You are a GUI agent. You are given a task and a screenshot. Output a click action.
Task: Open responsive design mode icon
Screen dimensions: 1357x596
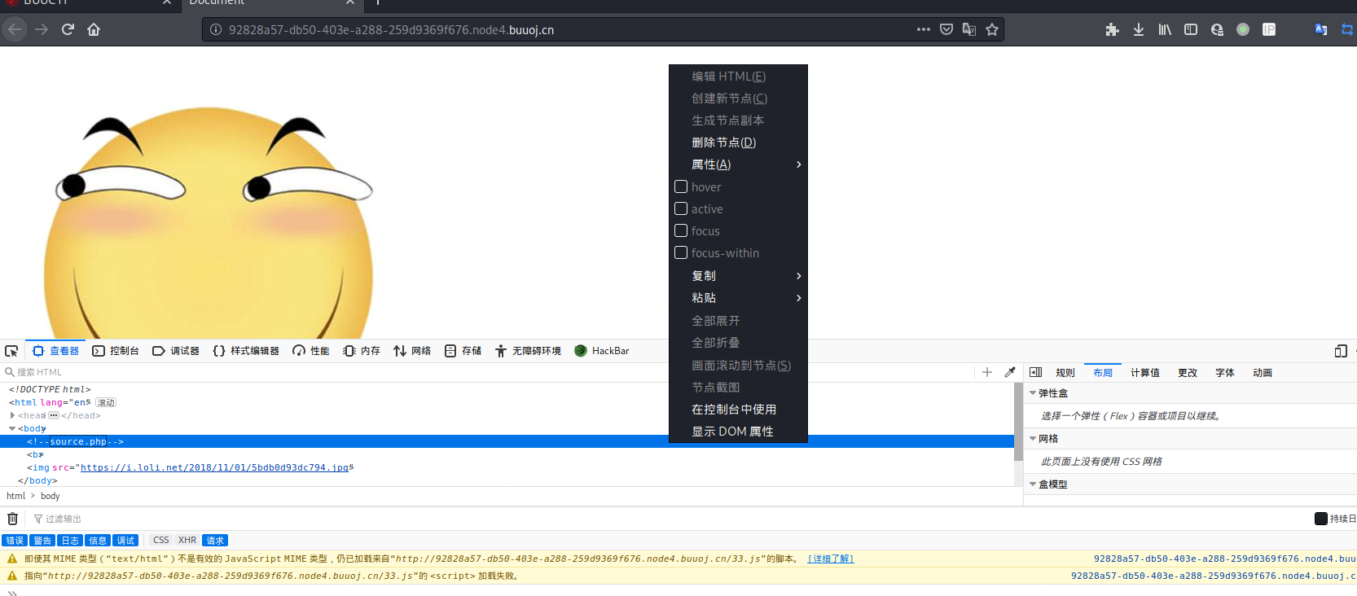(x=1341, y=351)
